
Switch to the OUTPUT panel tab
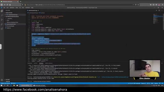click(x=36, y=63)
